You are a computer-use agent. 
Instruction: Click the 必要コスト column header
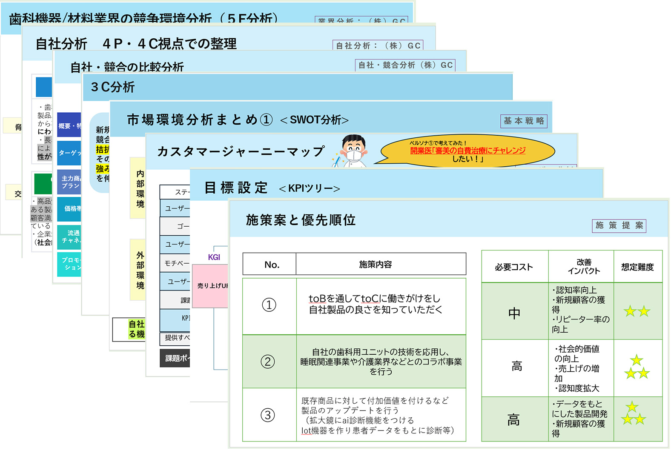(514, 267)
